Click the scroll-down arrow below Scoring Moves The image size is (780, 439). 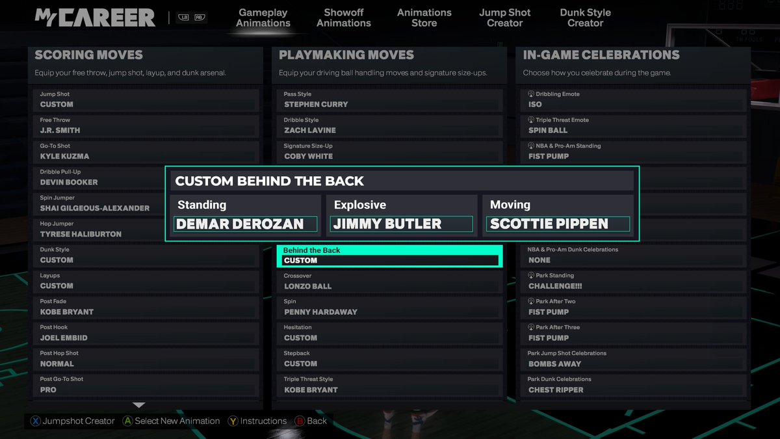139,405
